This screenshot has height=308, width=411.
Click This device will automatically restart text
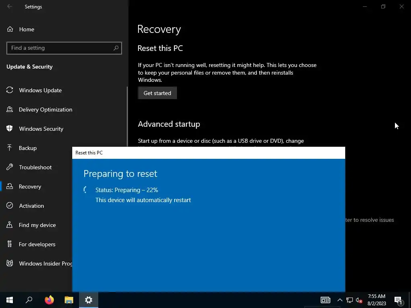pos(143,200)
